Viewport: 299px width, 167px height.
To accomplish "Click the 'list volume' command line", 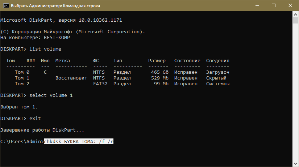I will pos(45,49).
